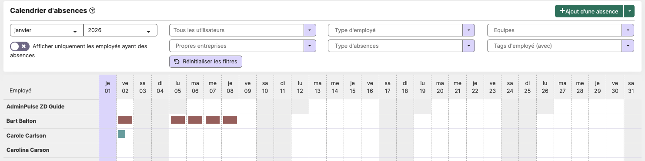Click the Ajout d'une absence button
The width and height of the screenshot is (645, 161).
(x=589, y=11)
